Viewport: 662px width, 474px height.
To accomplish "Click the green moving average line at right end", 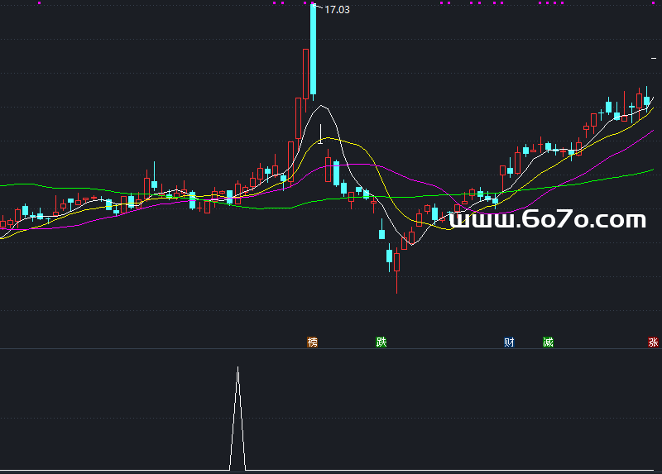I will (650, 171).
